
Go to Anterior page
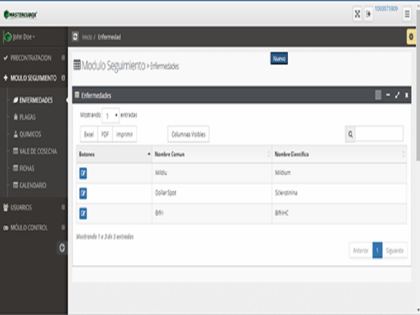361,250
